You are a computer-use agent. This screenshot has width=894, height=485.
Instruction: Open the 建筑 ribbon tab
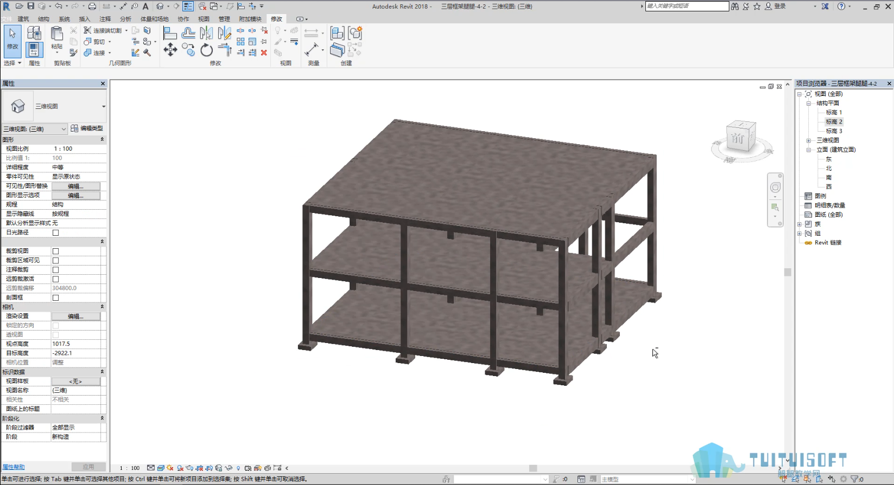point(23,19)
